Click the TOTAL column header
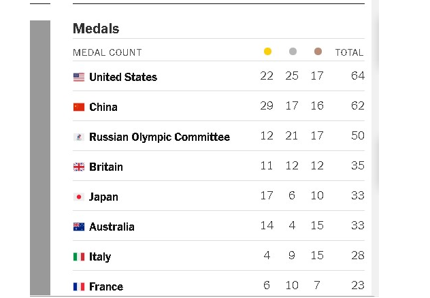Screen dimensions: 430x298 pos(350,52)
